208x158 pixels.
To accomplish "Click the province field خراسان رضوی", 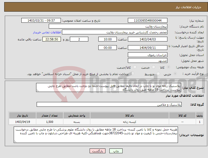I will pos(148,55).
